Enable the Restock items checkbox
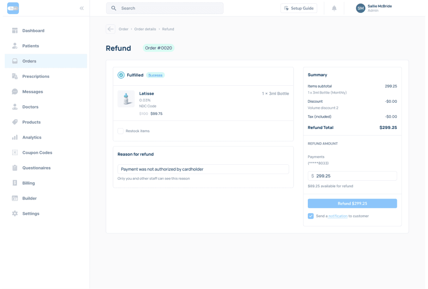Viewport: 428px width, 289px height. pyautogui.click(x=121, y=131)
